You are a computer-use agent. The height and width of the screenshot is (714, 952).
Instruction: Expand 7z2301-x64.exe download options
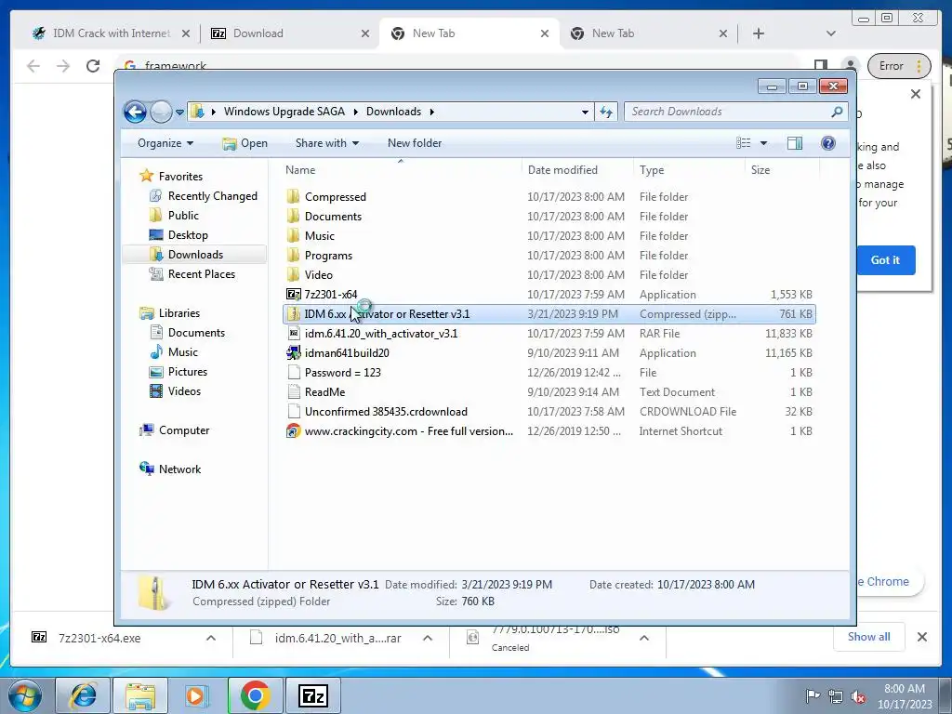click(x=211, y=638)
